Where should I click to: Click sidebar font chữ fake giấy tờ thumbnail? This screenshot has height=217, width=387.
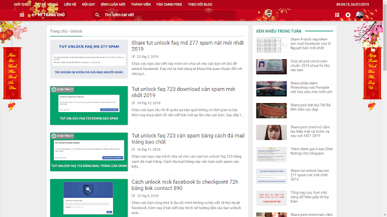[x=272, y=198]
